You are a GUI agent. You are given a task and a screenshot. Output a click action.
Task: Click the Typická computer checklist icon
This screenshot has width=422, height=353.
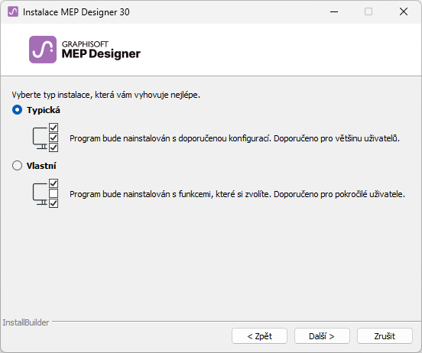(x=45, y=138)
